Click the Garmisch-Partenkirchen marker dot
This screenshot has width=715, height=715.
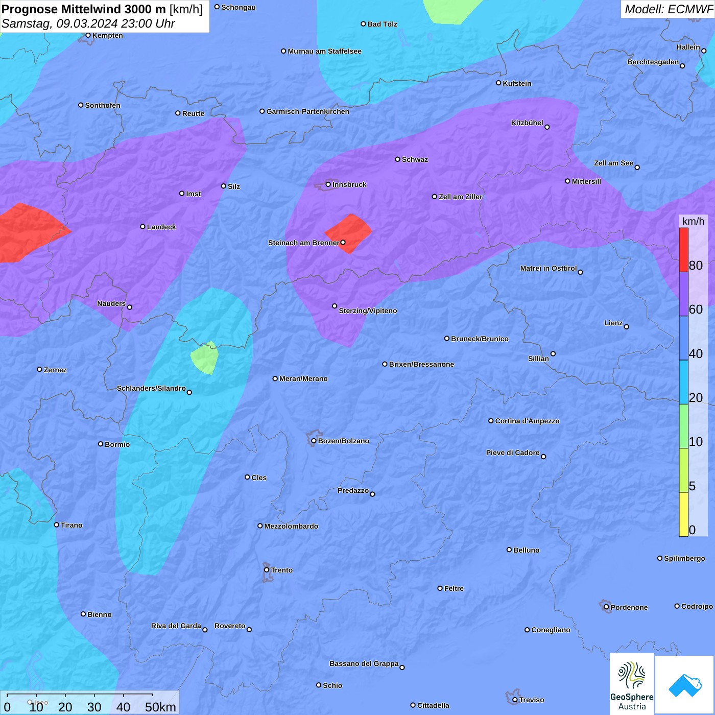click(262, 111)
